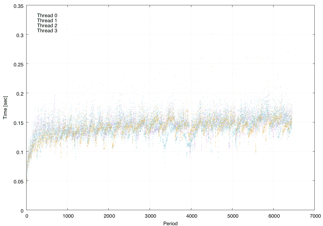Click the 1000 x-axis tick label
Viewport: 323px width, 226px height.
tap(68, 216)
